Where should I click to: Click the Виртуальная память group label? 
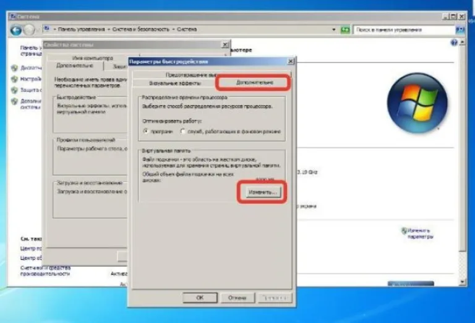coord(166,150)
